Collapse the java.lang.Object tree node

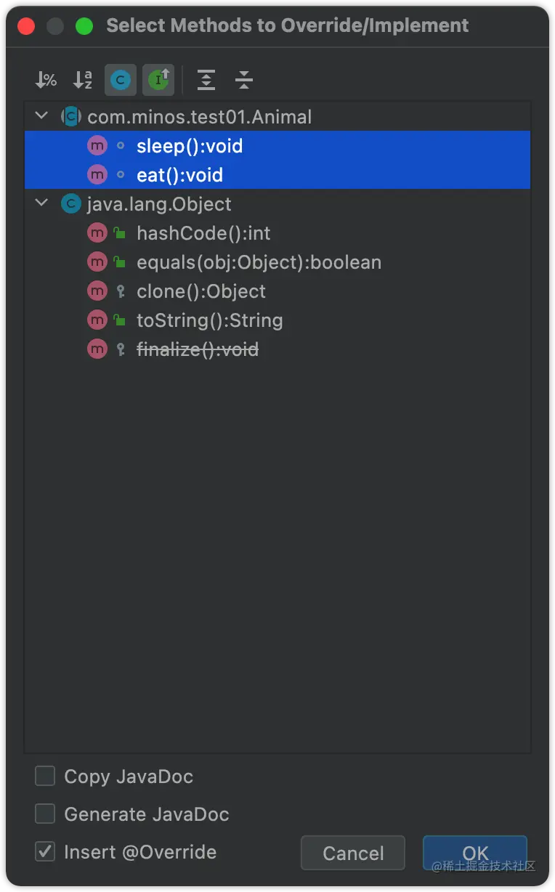click(x=41, y=204)
